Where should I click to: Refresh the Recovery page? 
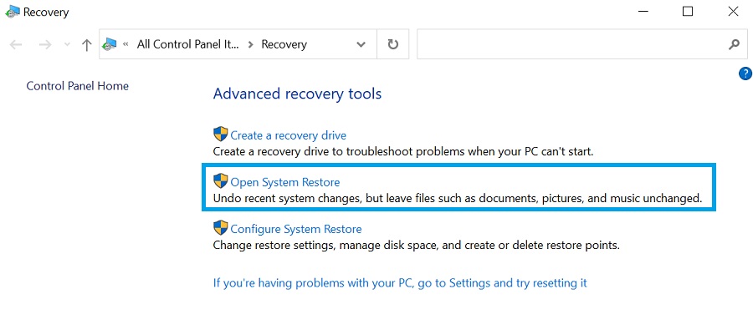[x=392, y=44]
